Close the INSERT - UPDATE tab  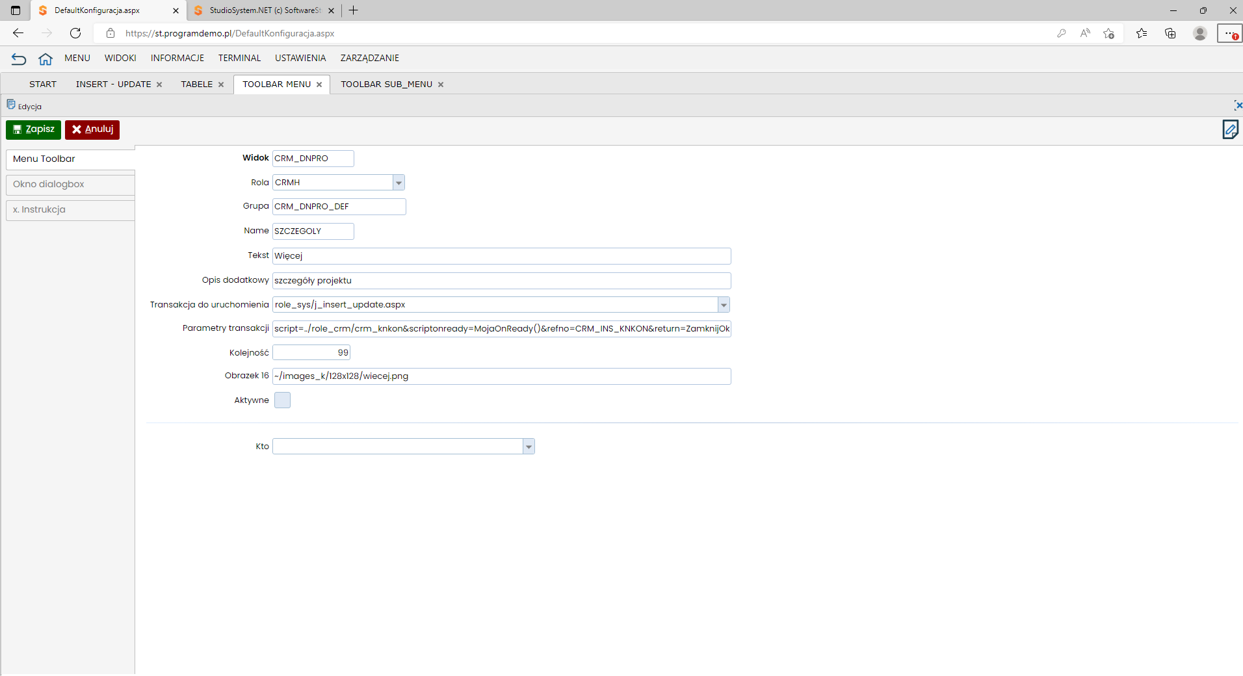[x=159, y=84]
